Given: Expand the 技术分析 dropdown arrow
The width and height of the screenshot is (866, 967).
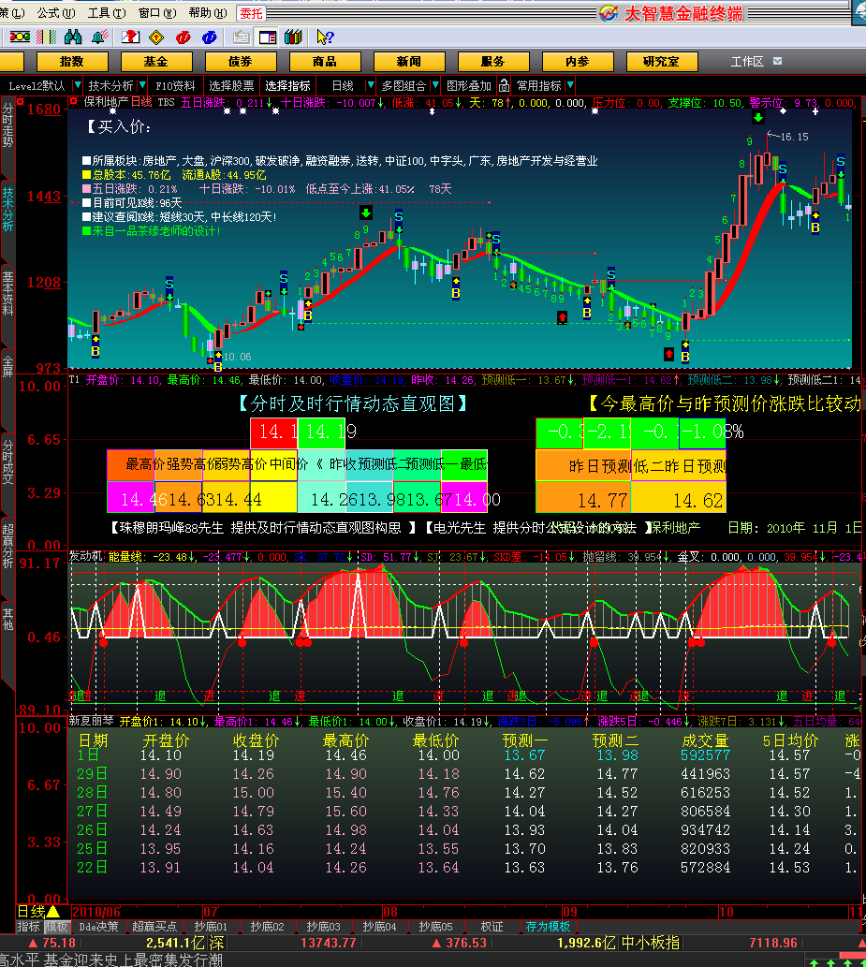Looking at the screenshot, I should click(x=142, y=85).
